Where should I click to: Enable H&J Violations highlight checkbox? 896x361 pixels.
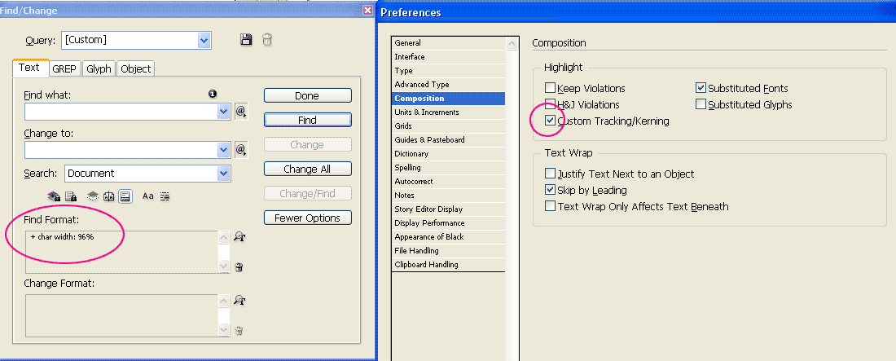tap(550, 104)
